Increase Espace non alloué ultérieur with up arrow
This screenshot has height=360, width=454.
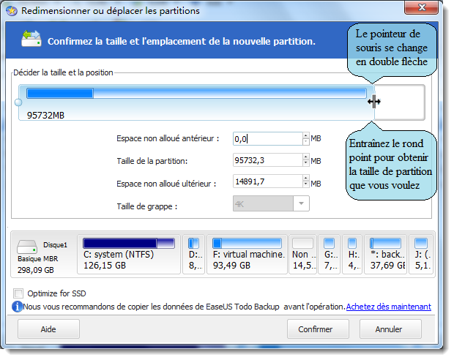305,179
